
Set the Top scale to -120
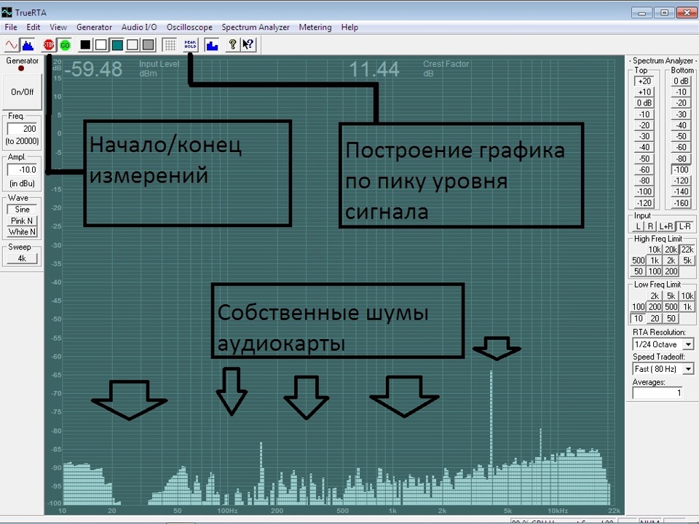644,203
